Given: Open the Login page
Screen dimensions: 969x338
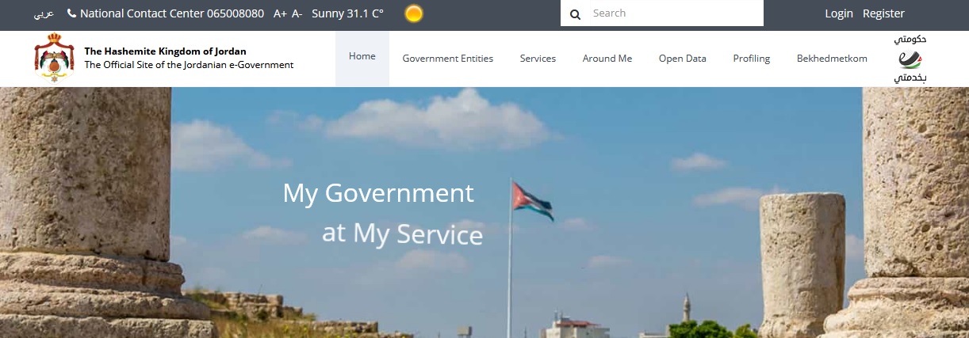Looking at the screenshot, I should [x=839, y=13].
